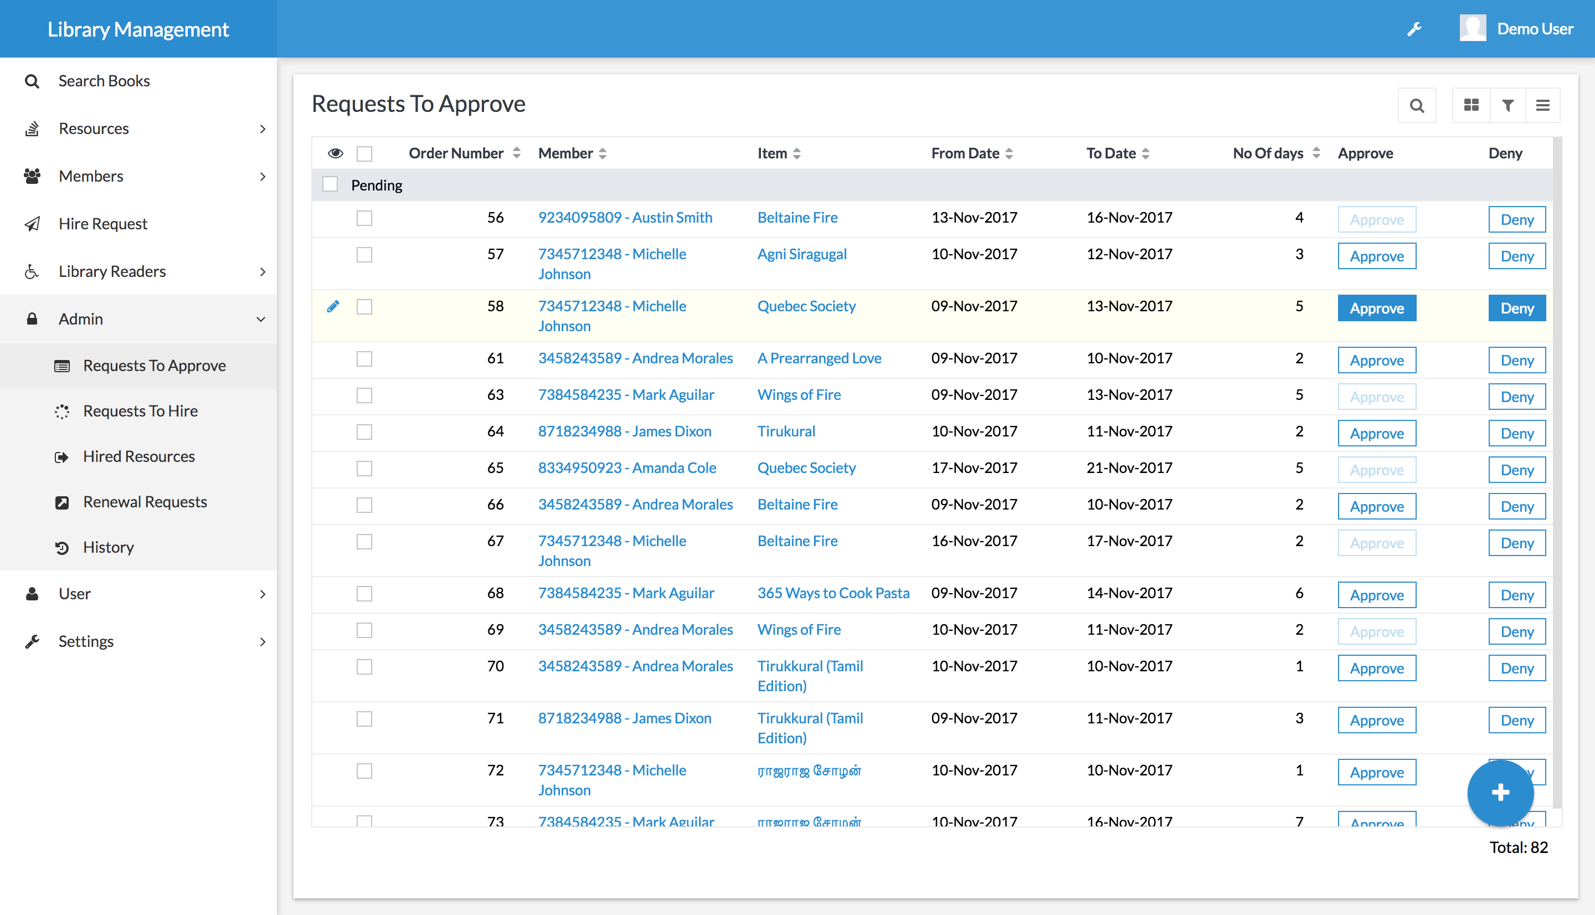Approve order 58 for Quebec Society
Screen dimensions: 1595x915
(1376, 309)
